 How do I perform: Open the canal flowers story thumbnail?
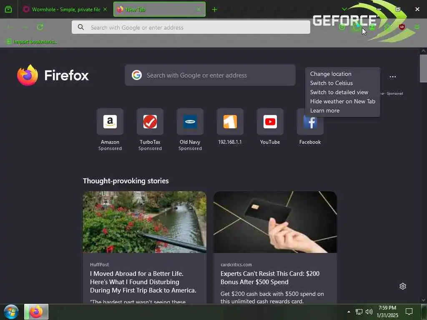click(x=144, y=222)
